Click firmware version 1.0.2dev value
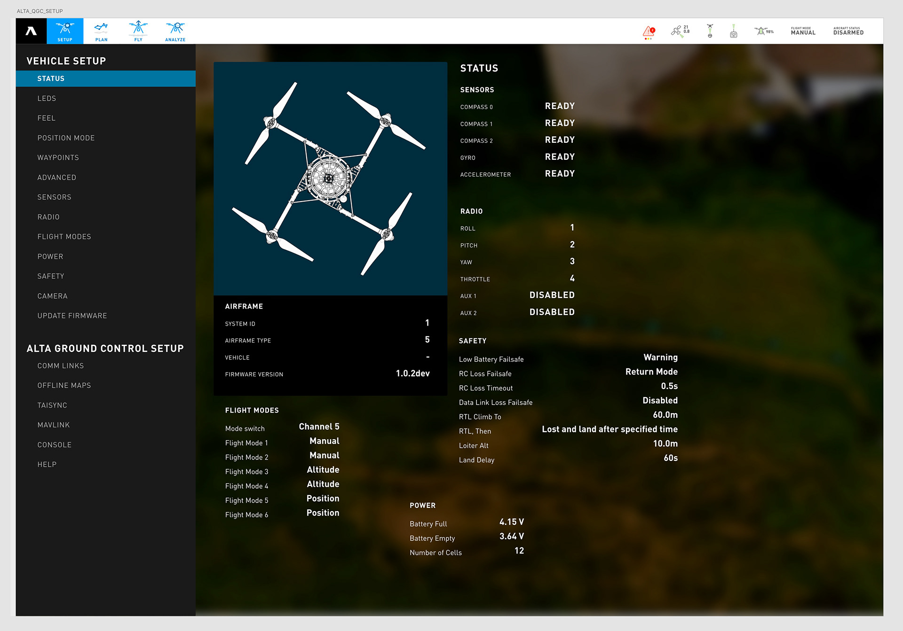903x631 pixels. (x=412, y=374)
